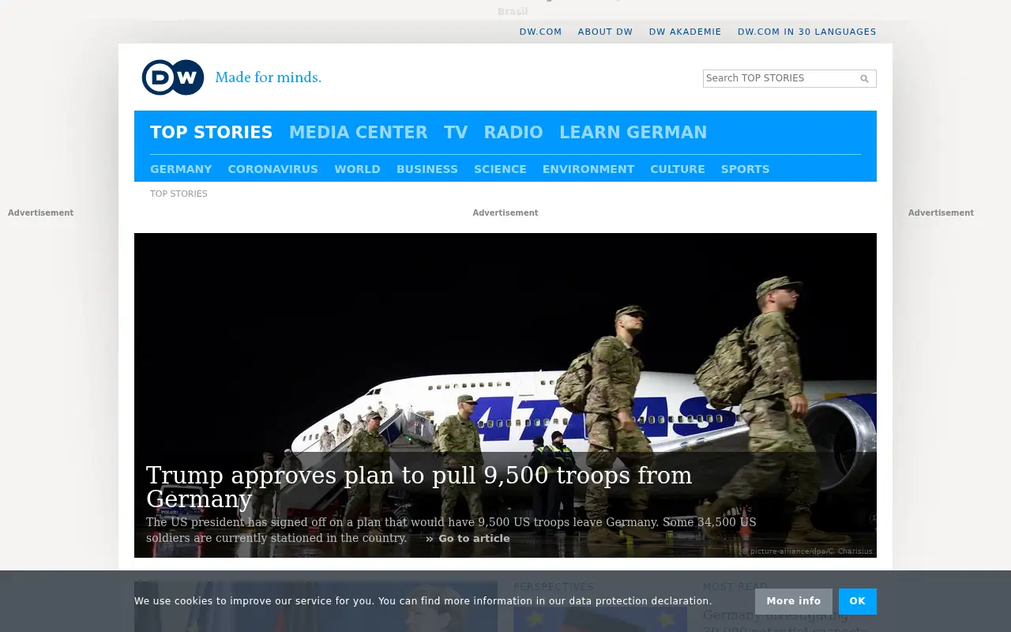
Task: Switch to the RADIO tab
Action: pos(513,133)
